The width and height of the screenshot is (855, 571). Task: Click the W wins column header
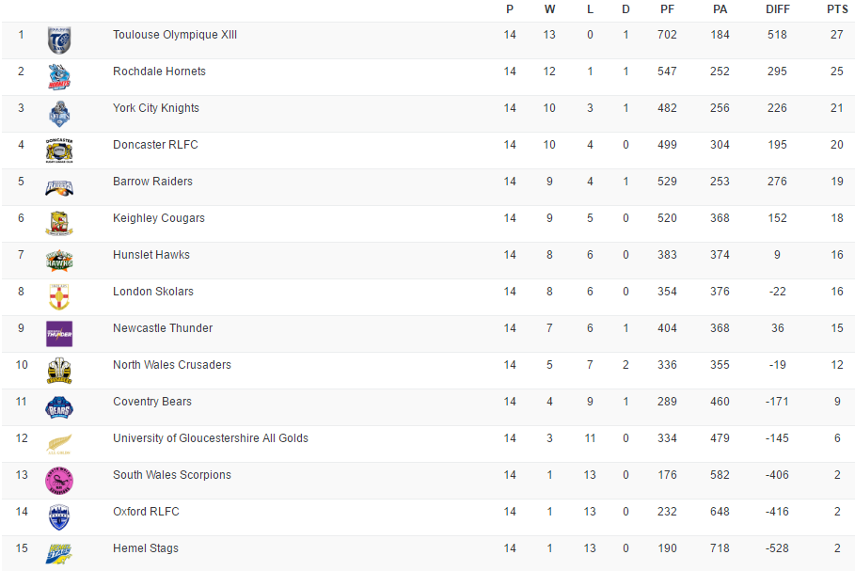549,9
